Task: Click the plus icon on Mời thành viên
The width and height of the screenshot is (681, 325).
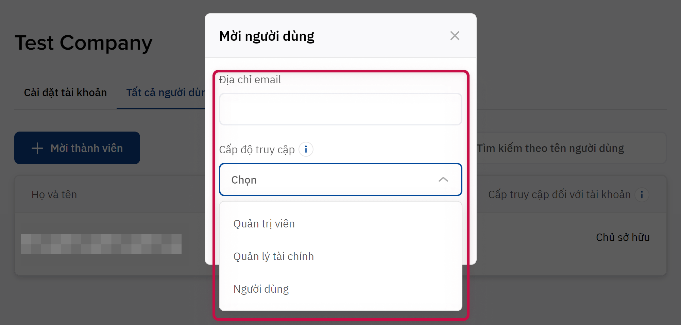Action: point(37,148)
